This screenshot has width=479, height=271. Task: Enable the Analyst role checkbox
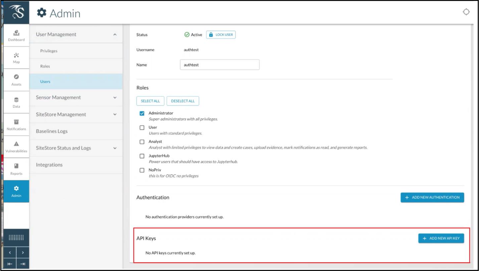coord(142,142)
